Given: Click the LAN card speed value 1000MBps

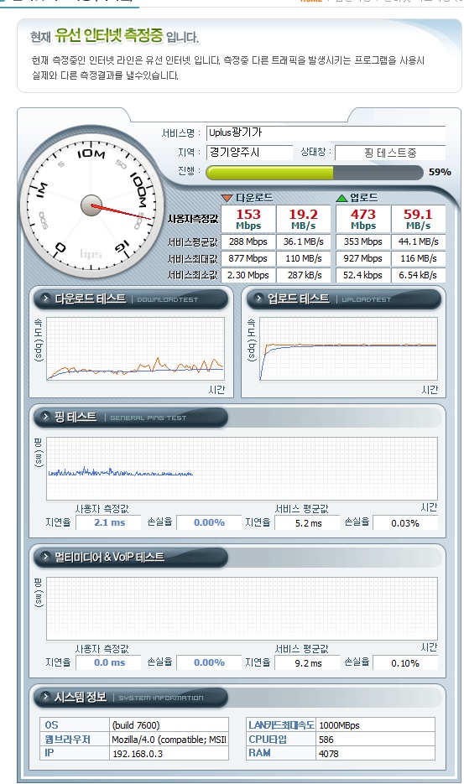Looking at the screenshot, I should [x=376, y=725].
